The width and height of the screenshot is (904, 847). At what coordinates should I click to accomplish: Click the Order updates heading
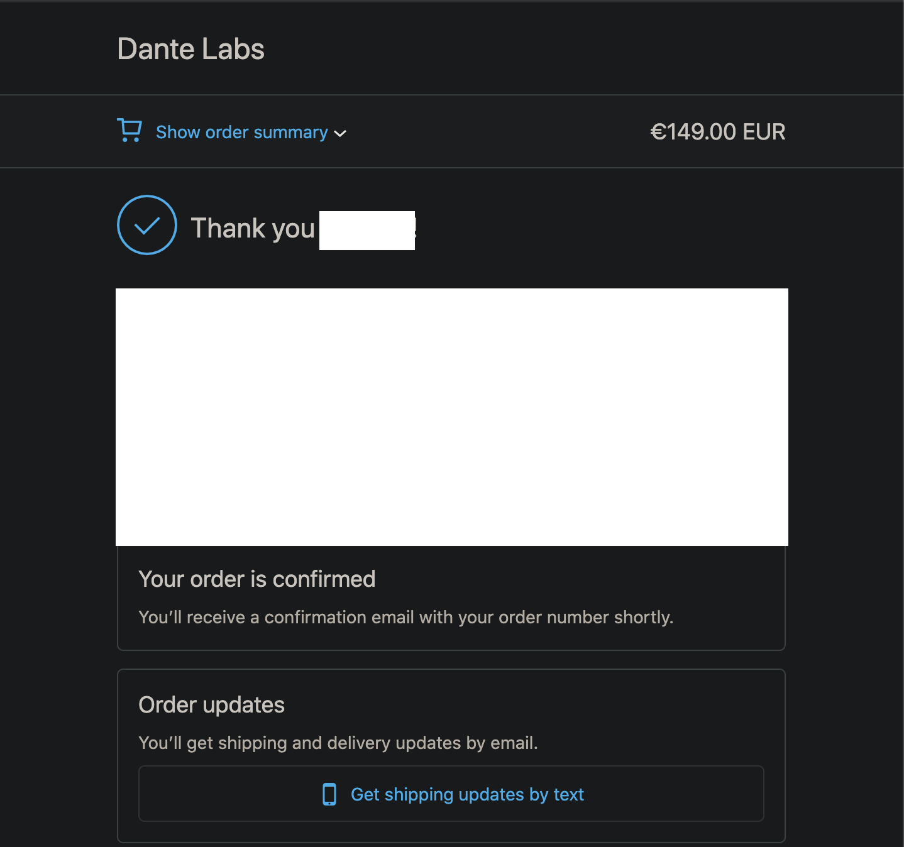pyautogui.click(x=212, y=704)
